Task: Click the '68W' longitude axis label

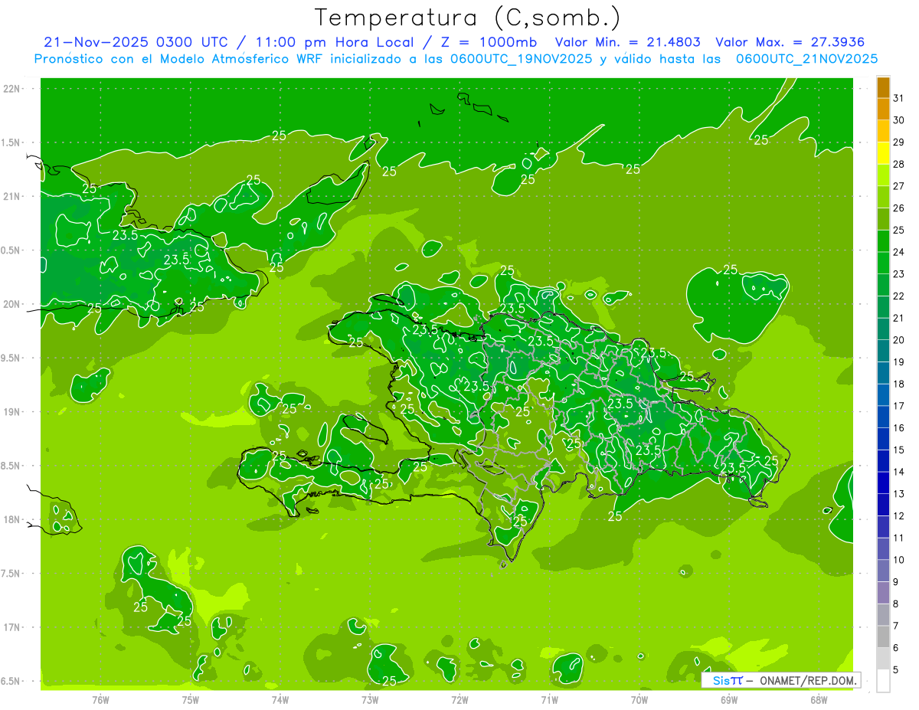Action: tap(819, 700)
